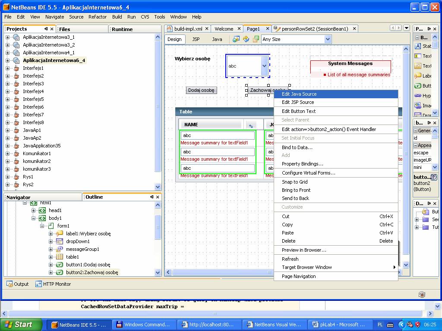This screenshot has height=331, width=442.
Task: Minimize the Projects panel with its slide icon
Action: pos(46,29)
